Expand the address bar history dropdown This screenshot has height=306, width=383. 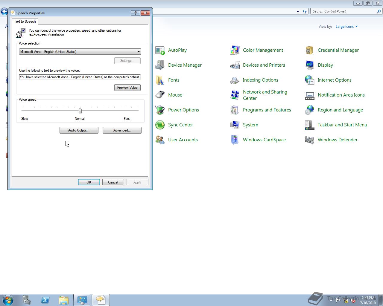coord(298,11)
